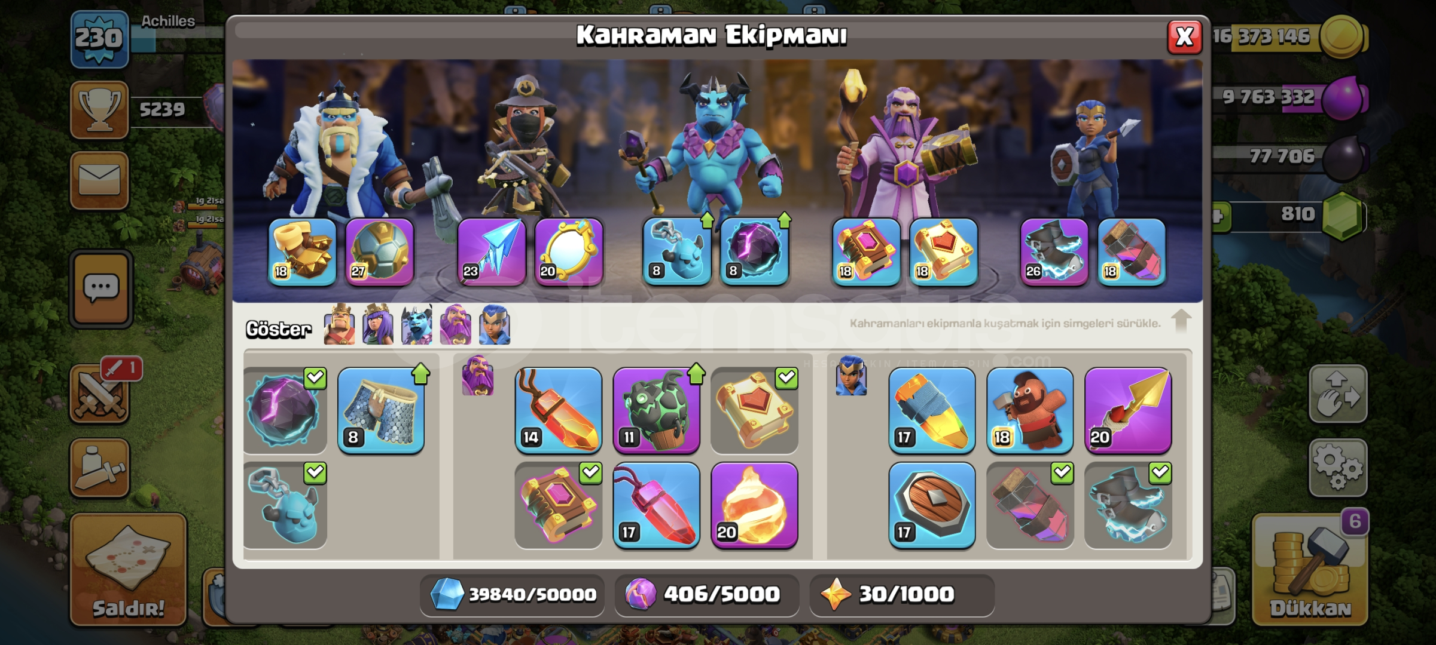Open the Dükkan shop button

coord(1310,570)
